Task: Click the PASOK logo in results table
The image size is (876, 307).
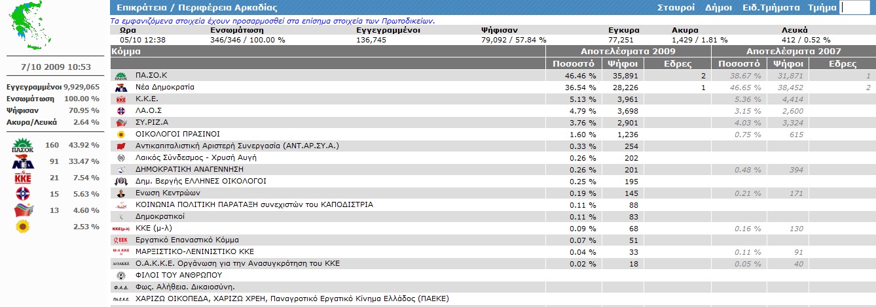Action: [x=120, y=76]
